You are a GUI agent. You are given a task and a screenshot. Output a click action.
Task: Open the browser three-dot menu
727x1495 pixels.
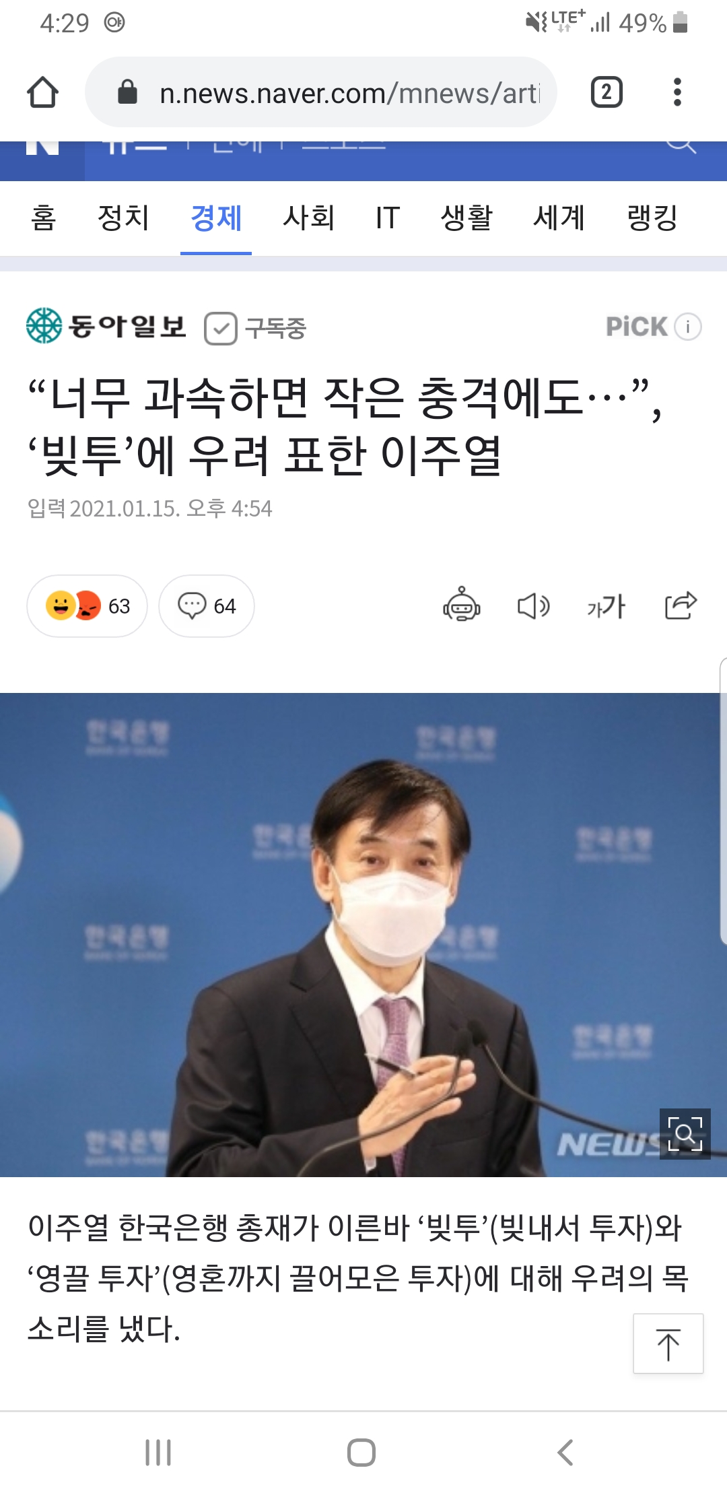point(677,92)
